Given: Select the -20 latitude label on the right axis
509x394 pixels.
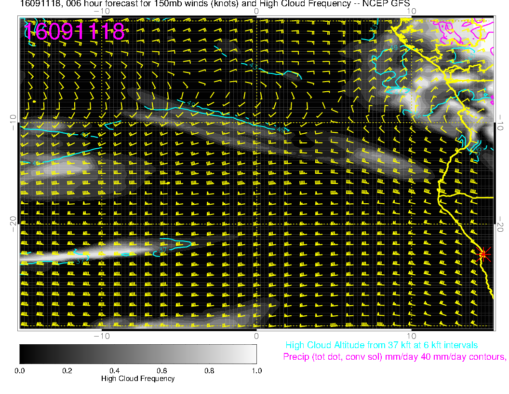Looking at the screenshot, I should click(500, 225).
